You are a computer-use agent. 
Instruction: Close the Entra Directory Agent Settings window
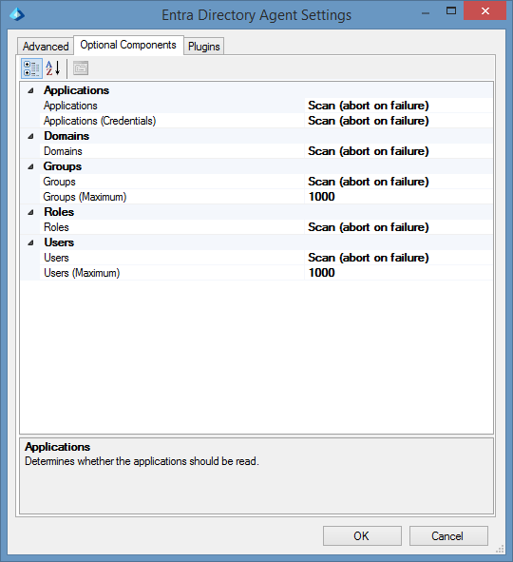[485, 11]
